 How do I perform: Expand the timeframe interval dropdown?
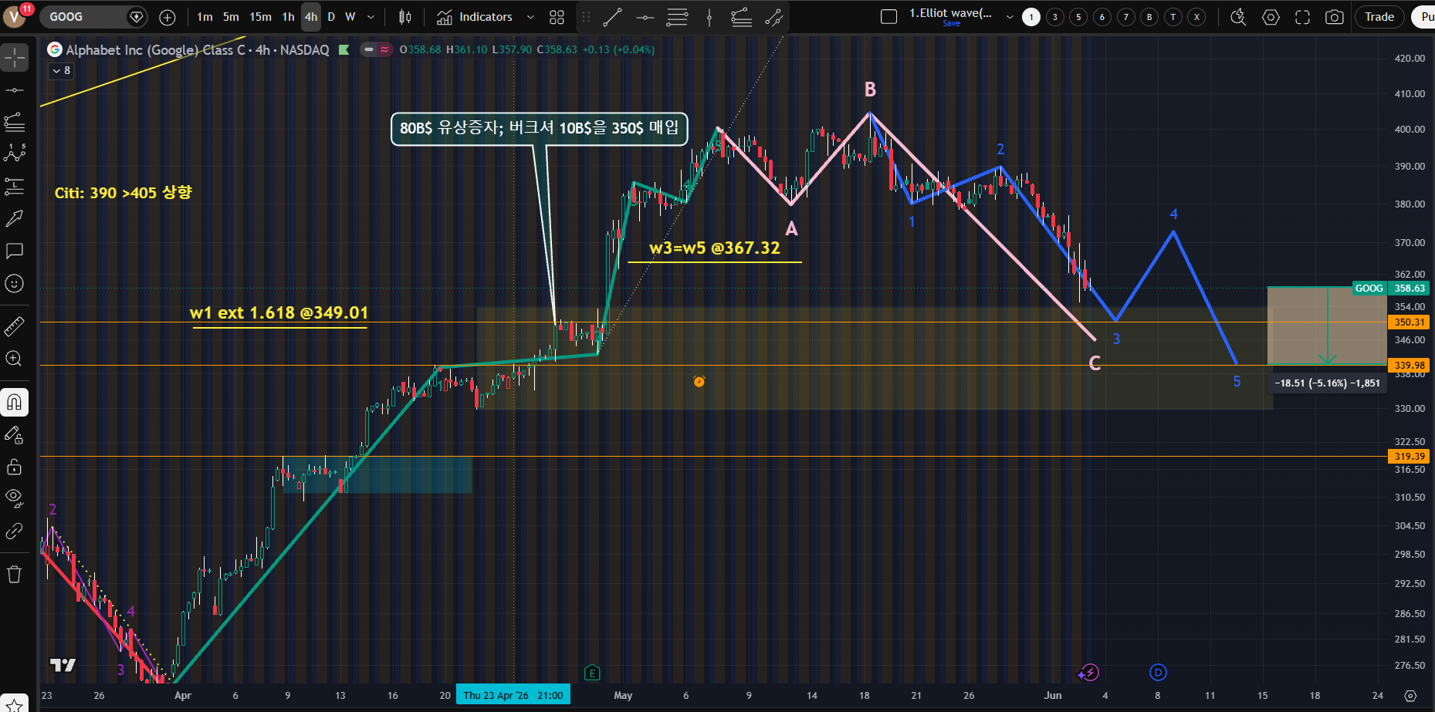(x=371, y=17)
